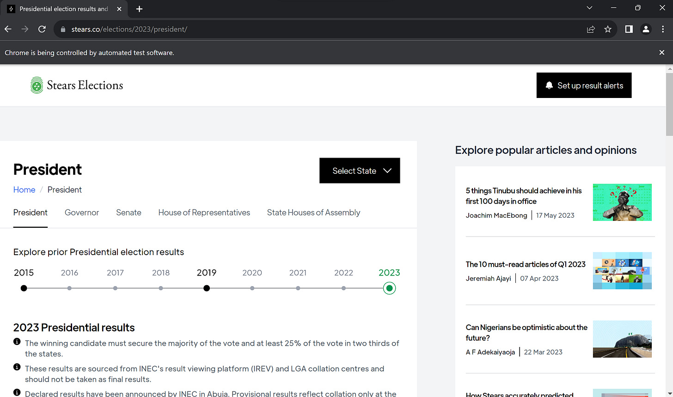Click the 2019 year label
Viewport: 673px width, 397px height.
coord(207,273)
